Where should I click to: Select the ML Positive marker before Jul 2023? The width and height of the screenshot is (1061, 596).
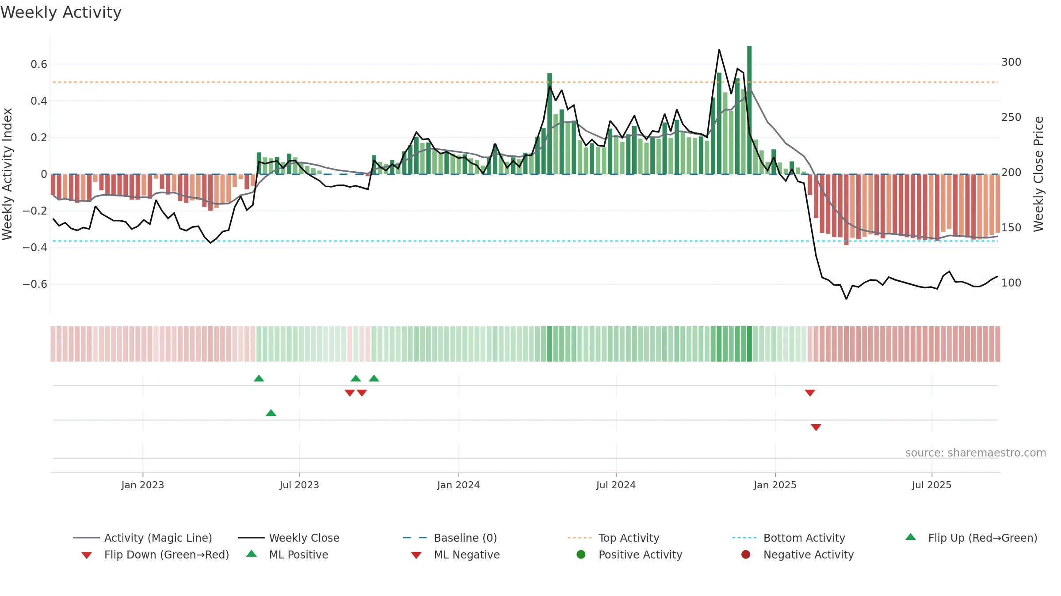271,413
